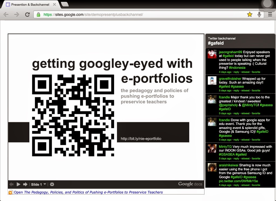Favorite gravelfrobisher tweet
The height and width of the screenshot is (201, 276).
tap(256, 91)
